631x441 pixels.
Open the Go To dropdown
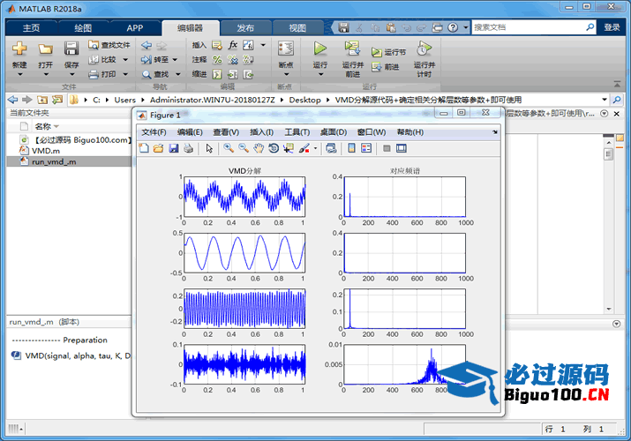(160, 59)
